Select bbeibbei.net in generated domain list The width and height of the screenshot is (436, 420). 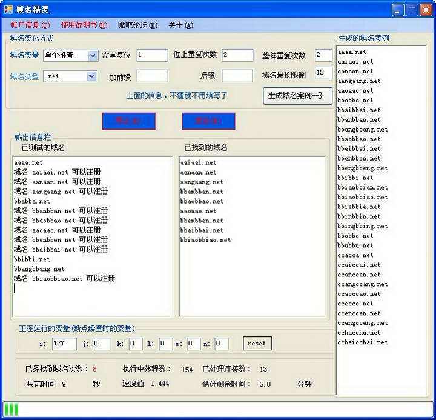(x=358, y=148)
